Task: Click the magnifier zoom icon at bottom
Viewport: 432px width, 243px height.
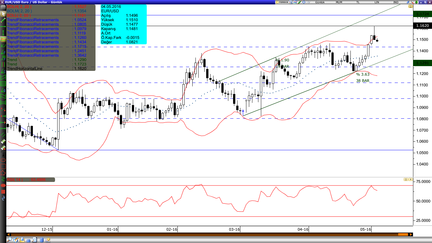Action: [x=9, y=240]
